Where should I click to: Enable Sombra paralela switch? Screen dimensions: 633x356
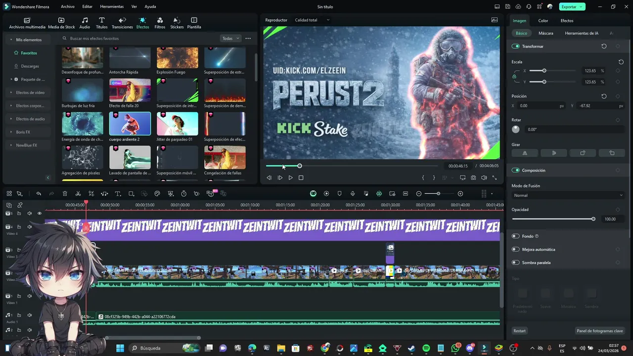[516, 263]
